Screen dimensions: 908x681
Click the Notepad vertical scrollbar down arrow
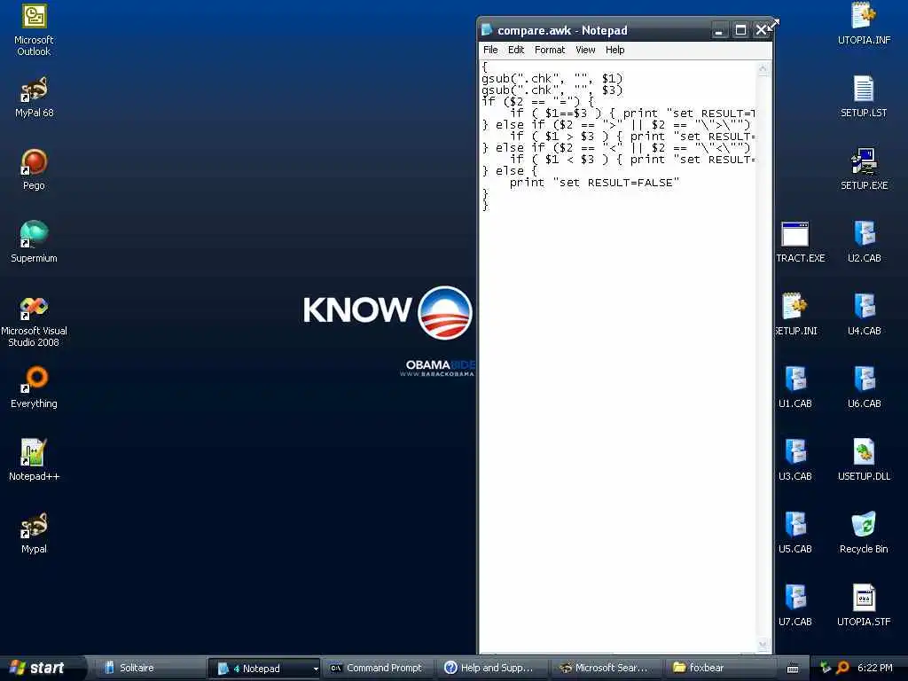coord(763,644)
